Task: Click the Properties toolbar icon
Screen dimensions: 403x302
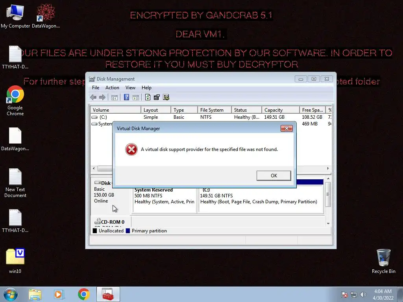Action: pos(157,98)
